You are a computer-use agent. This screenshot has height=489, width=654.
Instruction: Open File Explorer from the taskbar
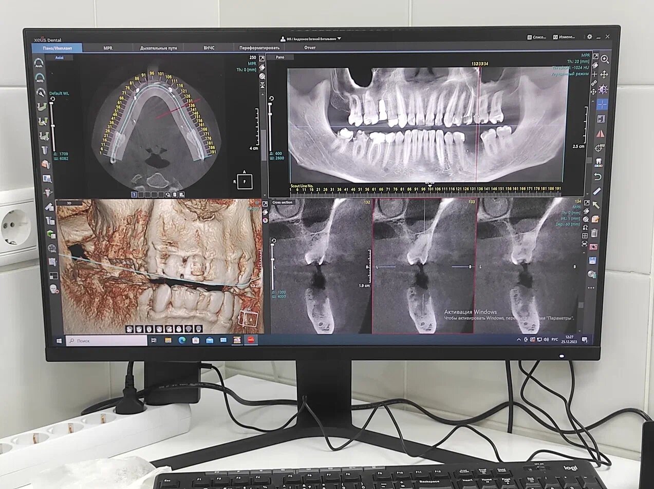[168, 340]
